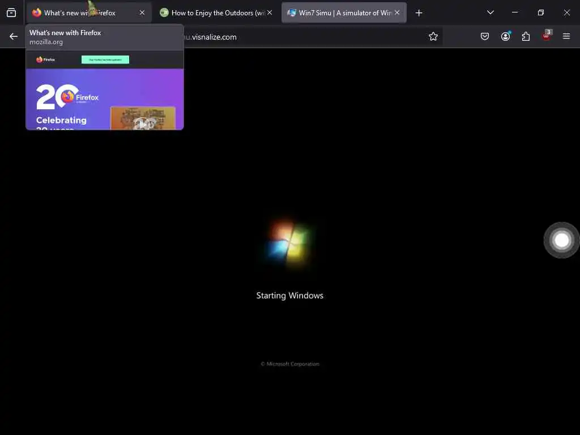Close the Win7 Simu tab
Viewport: 580px width, 435px height.
(397, 13)
